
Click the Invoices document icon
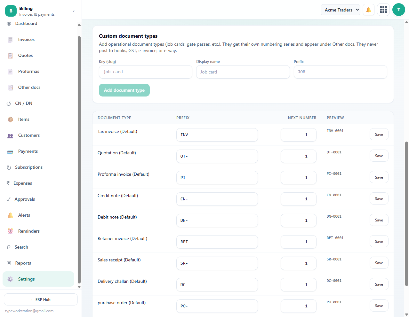[x=10, y=40]
